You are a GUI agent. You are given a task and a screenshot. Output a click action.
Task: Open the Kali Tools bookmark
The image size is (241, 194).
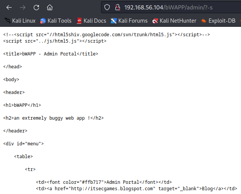pyautogui.click(x=56, y=21)
